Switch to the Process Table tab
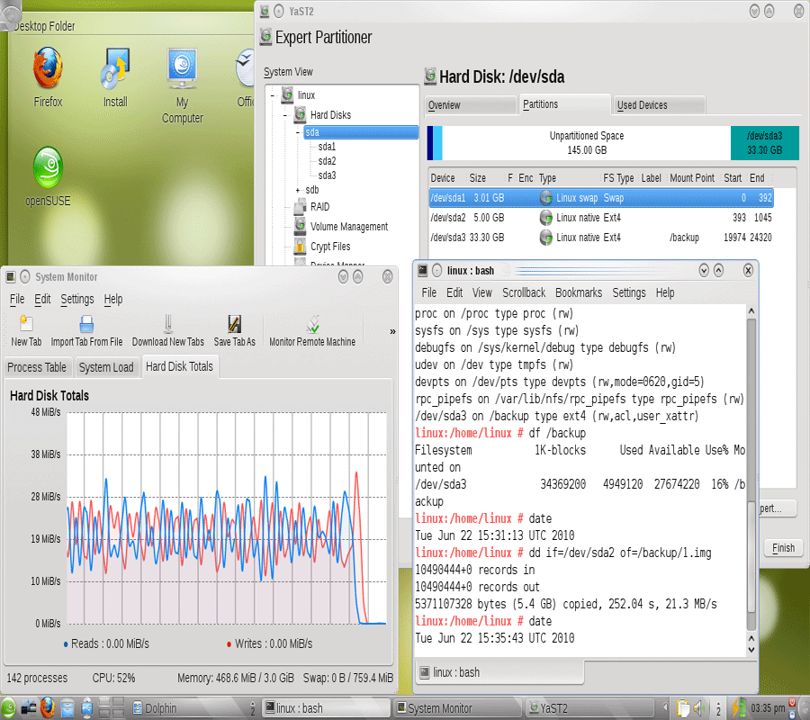 pos(37,367)
